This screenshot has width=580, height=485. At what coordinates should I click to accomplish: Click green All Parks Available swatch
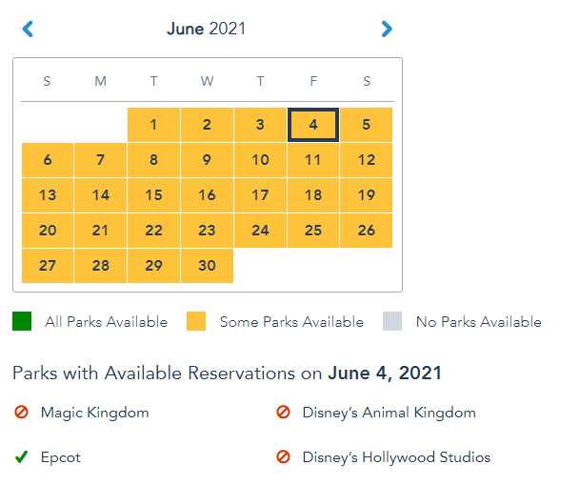pos(22,321)
